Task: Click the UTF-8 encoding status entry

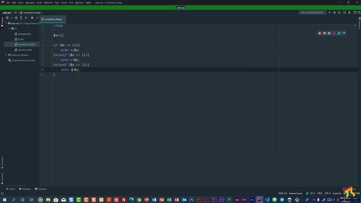Action: (x=327, y=193)
